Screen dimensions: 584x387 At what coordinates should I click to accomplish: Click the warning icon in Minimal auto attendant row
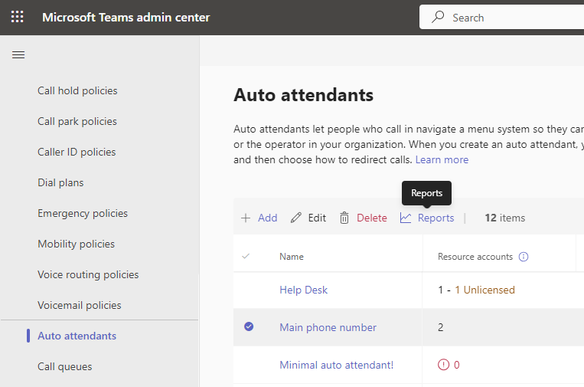pos(443,365)
